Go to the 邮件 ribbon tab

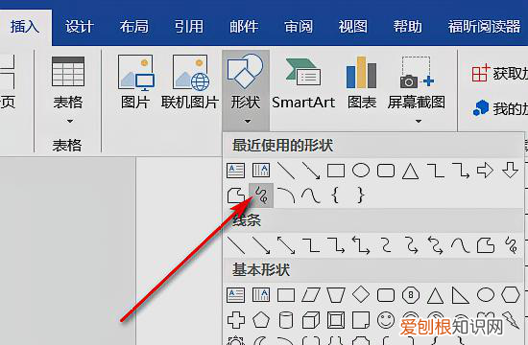pos(244,26)
